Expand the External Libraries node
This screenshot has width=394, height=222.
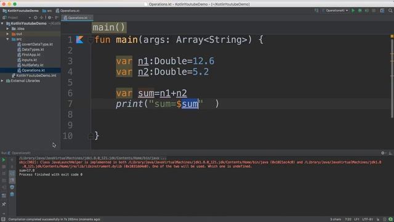tap(2, 81)
